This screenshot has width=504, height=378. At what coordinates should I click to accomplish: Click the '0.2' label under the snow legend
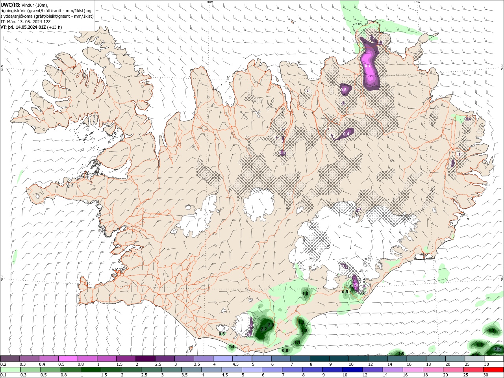point(3,364)
